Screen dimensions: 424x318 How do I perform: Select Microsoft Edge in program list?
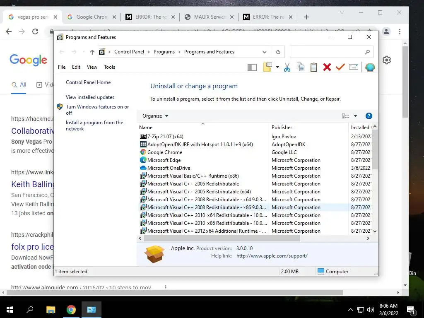click(x=160, y=160)
